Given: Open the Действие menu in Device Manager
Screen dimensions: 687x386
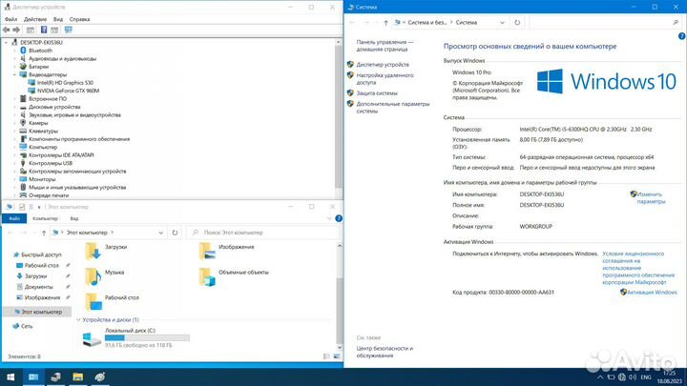Looking at the screenshot, I should pos(35,19).
